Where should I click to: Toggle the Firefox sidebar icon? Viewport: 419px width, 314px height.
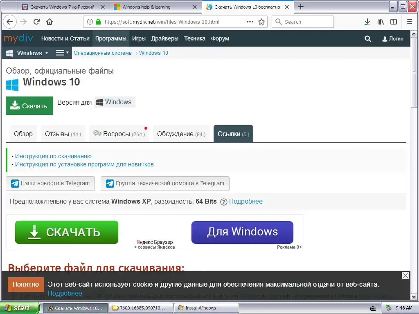pos(394,22)
